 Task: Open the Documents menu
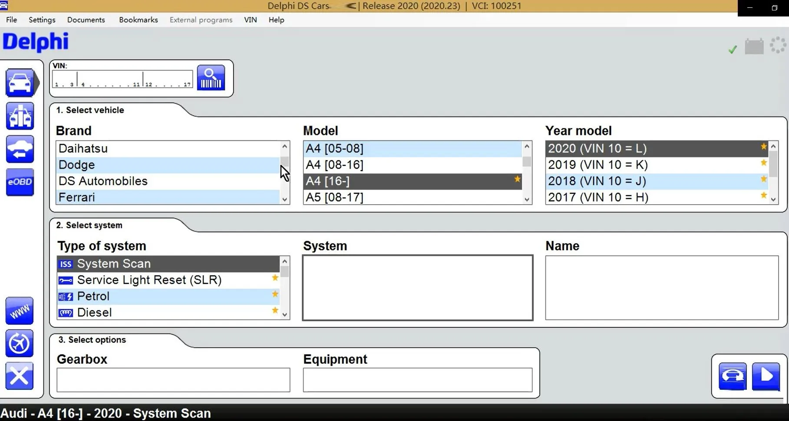(86, 20)
